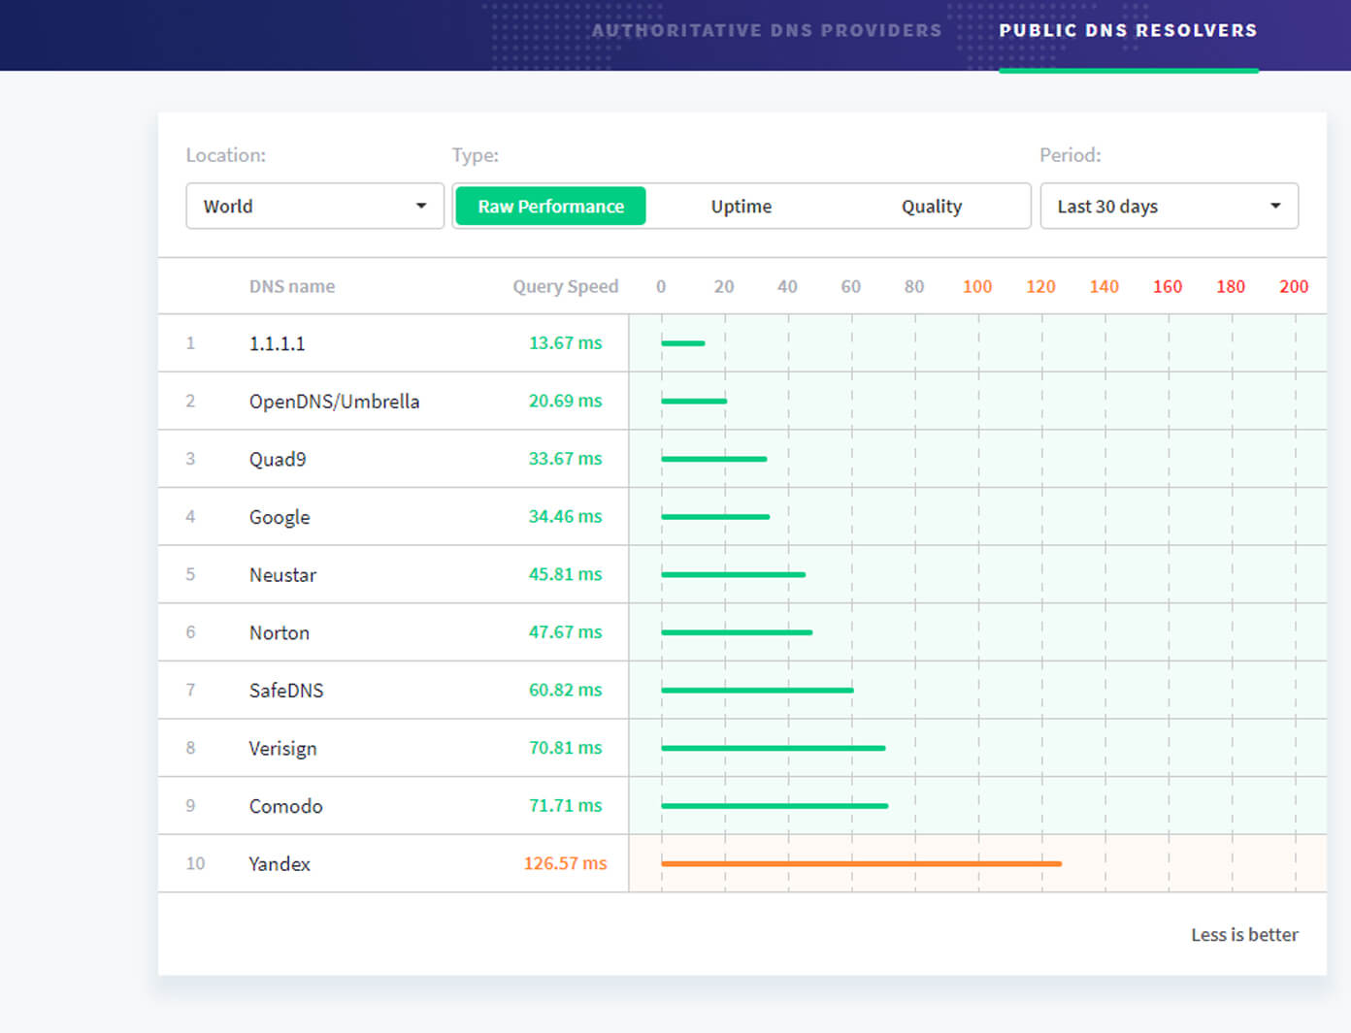Screen dimensions: 1351x1033
Task: Click the 71.71 ms query speed value
Action: point(565,805)
